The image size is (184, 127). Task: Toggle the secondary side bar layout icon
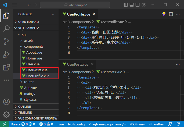pos(138,5)
